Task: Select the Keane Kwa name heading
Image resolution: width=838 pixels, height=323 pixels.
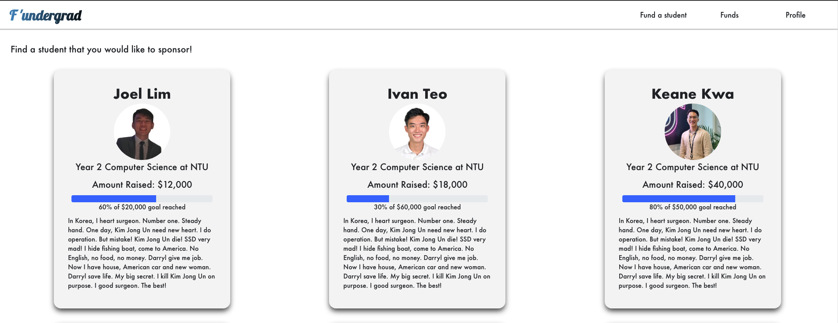Action: click(x=693, y=94)
